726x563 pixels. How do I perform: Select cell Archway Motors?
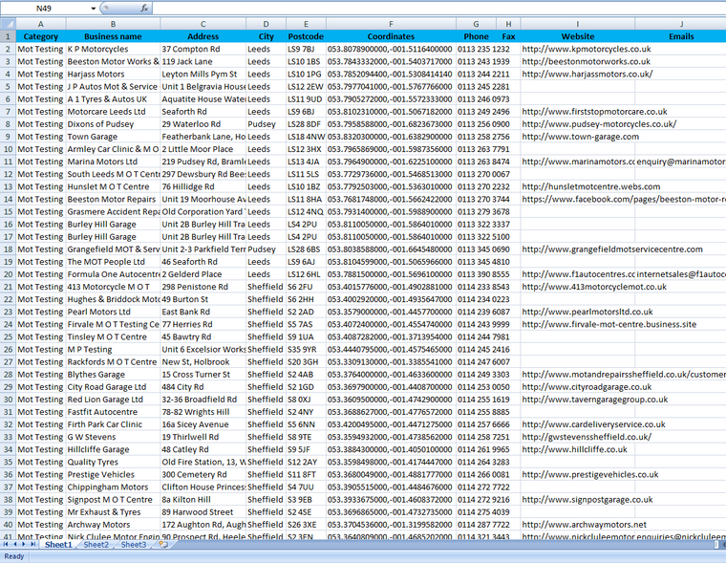[113, 525]
